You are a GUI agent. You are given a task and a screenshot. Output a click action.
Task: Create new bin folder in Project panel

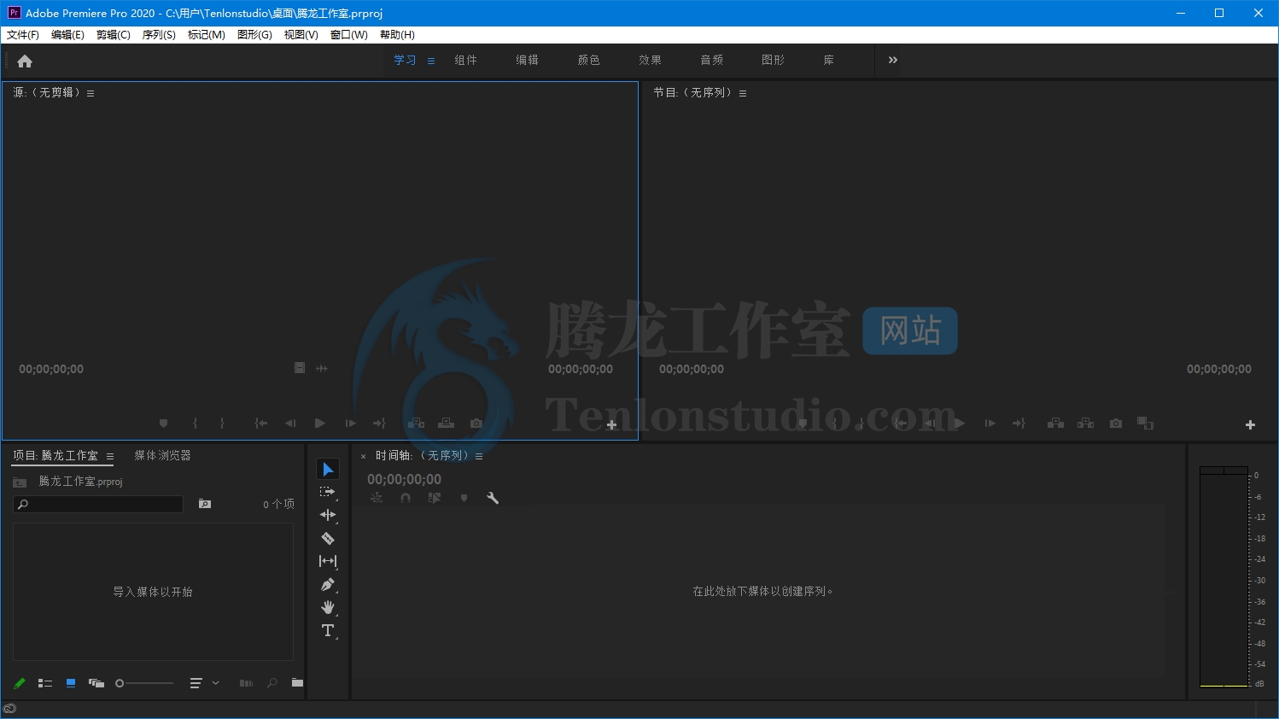click(x=297, y=683)
